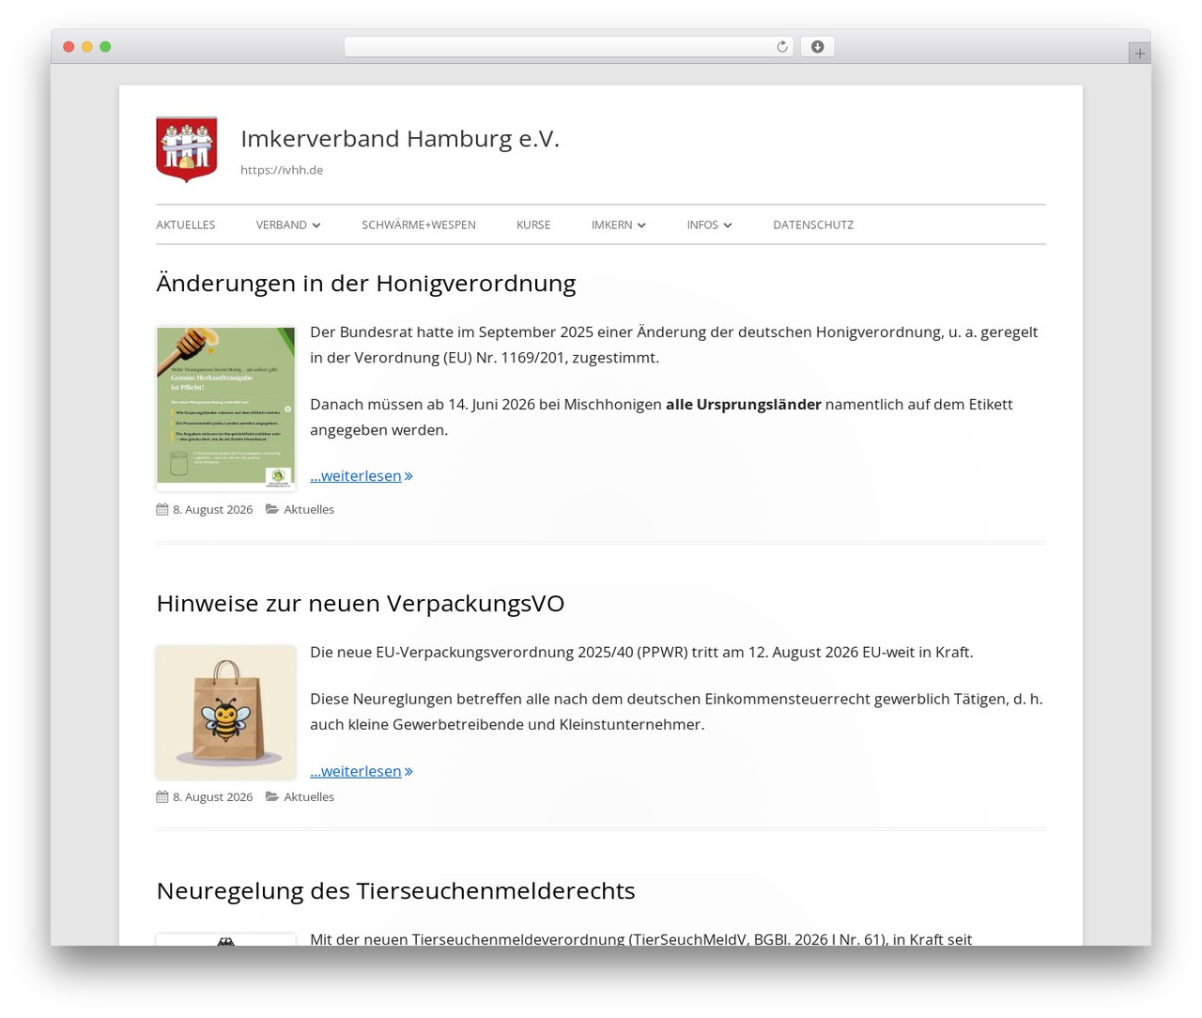
Task: Click calendar icon under Honigverordnung post
Action: pos(162,509)
